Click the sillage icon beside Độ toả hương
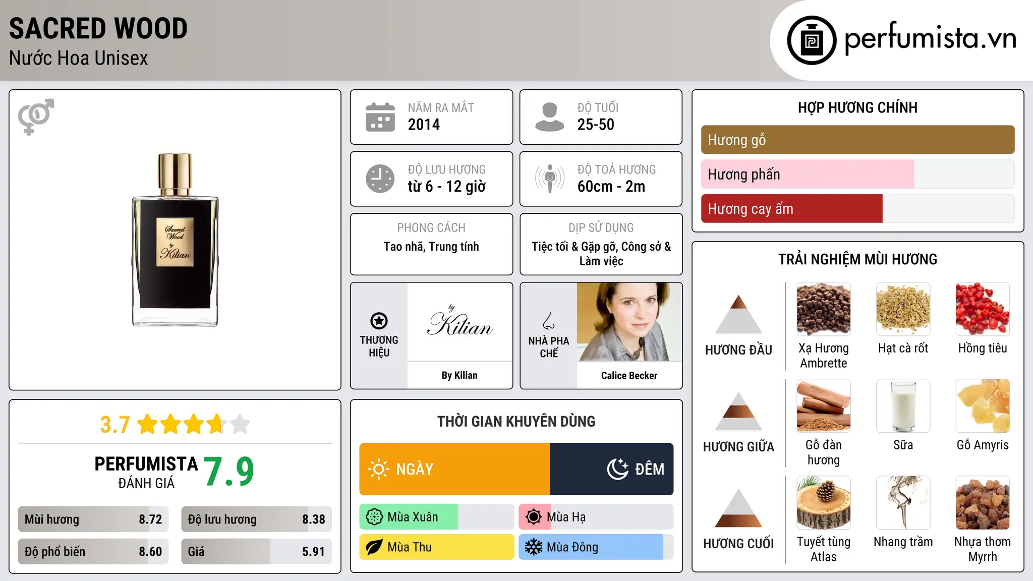The image size is (1033, 581). coord(549,179)
